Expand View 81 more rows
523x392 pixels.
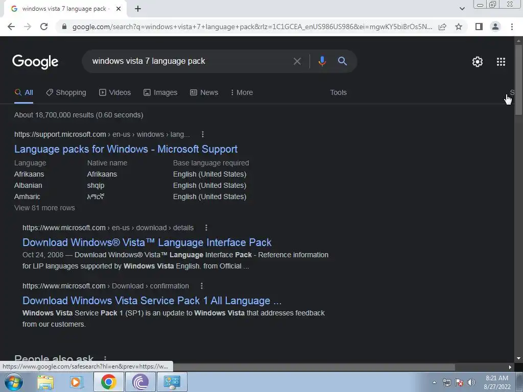[44, 208]
